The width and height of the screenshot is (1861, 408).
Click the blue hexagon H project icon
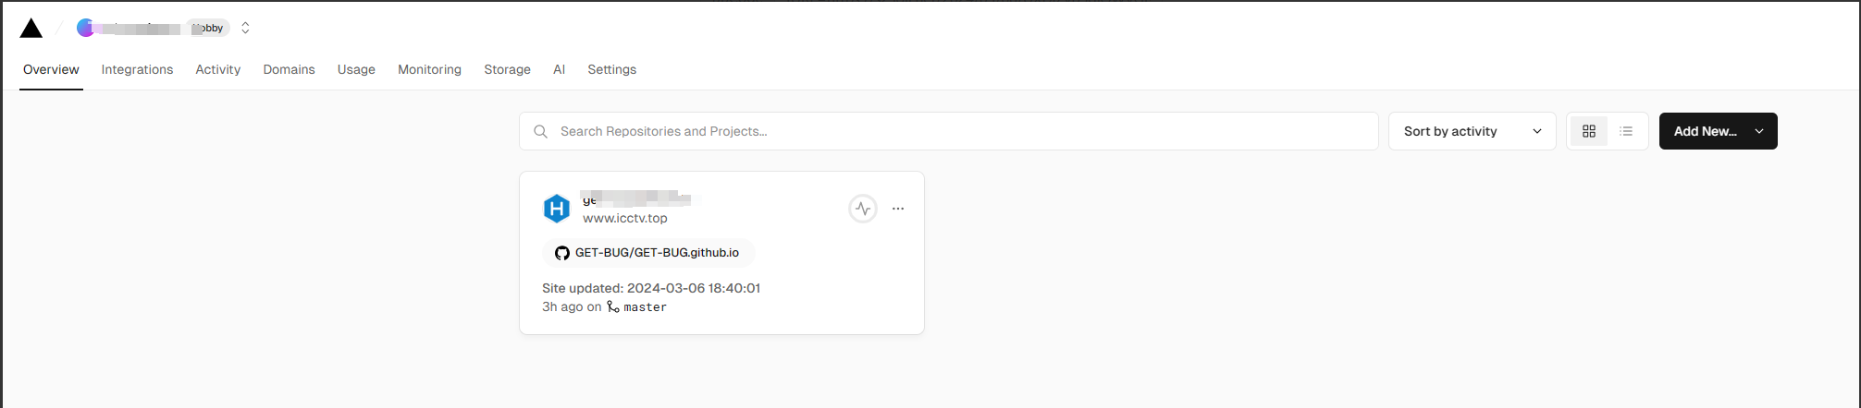[x=557, y=209]
